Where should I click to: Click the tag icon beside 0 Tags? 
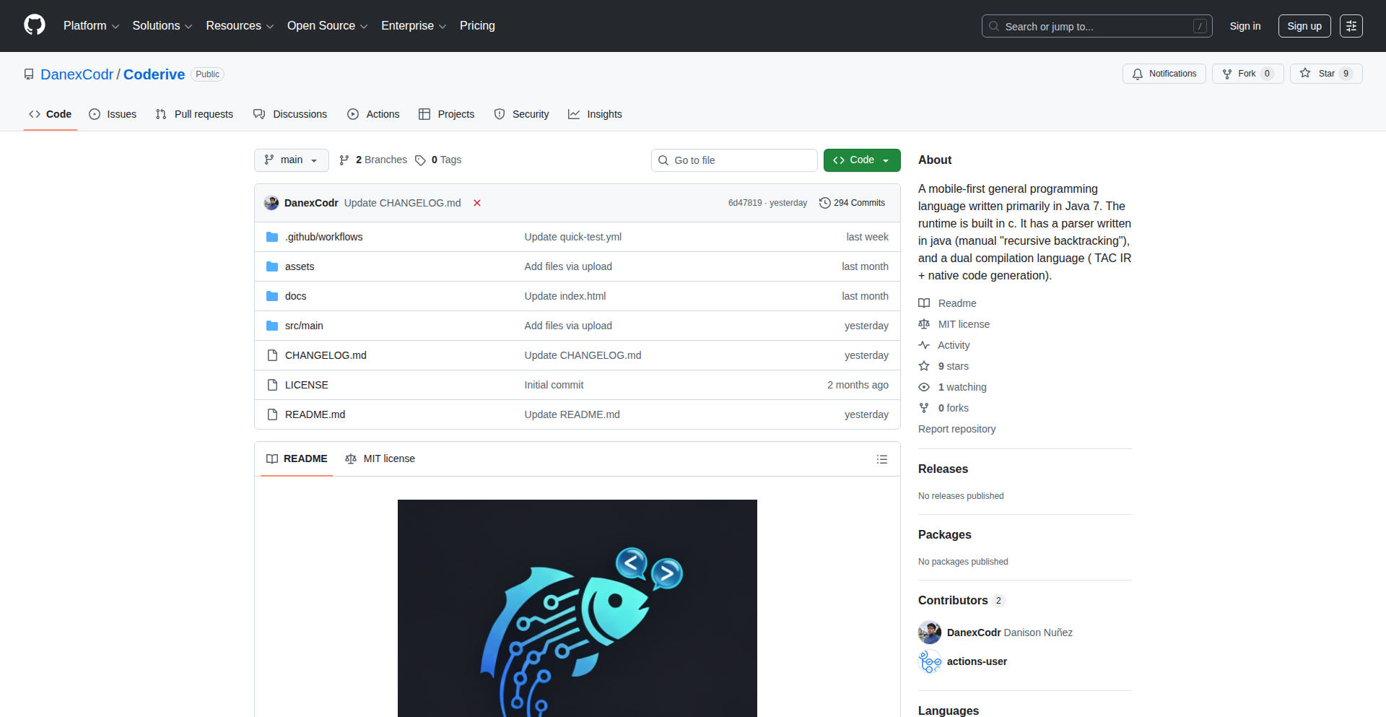coord(420,160)
